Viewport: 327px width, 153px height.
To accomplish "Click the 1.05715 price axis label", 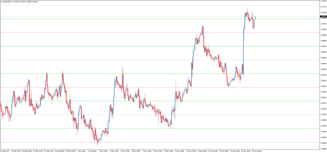I will pyautogui.click(x=323, y=103).
